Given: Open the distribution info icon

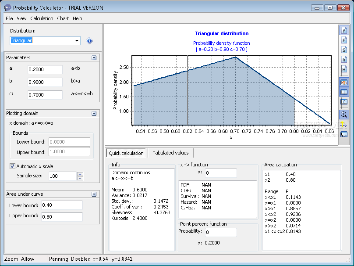Looking at the screenshot, I should click(89, 41).
